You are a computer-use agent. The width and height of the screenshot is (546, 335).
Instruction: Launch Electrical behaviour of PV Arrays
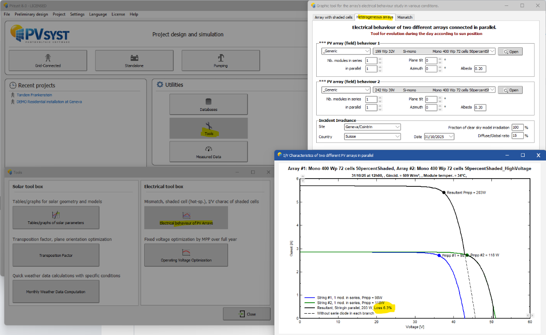pos(186,217)
